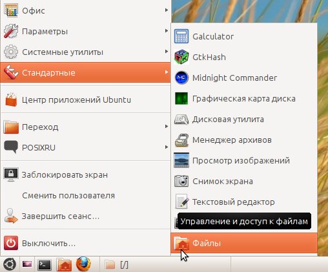Expand the POSIXRU submenu arrow
The height and width of the screenshot is (272, 328).
[167, 147]
